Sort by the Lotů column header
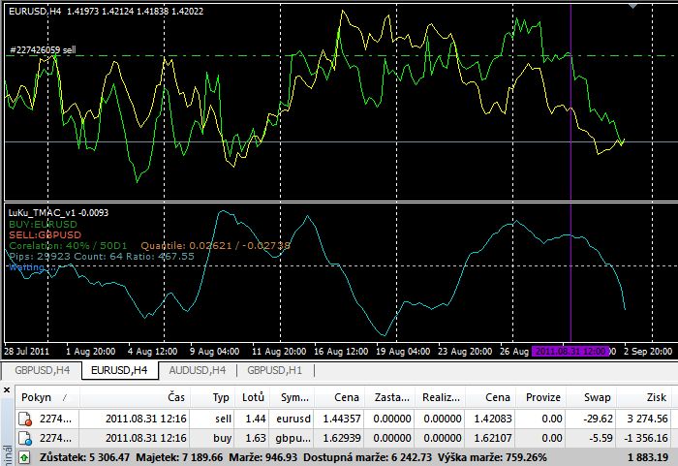 [x=252, y=397]
